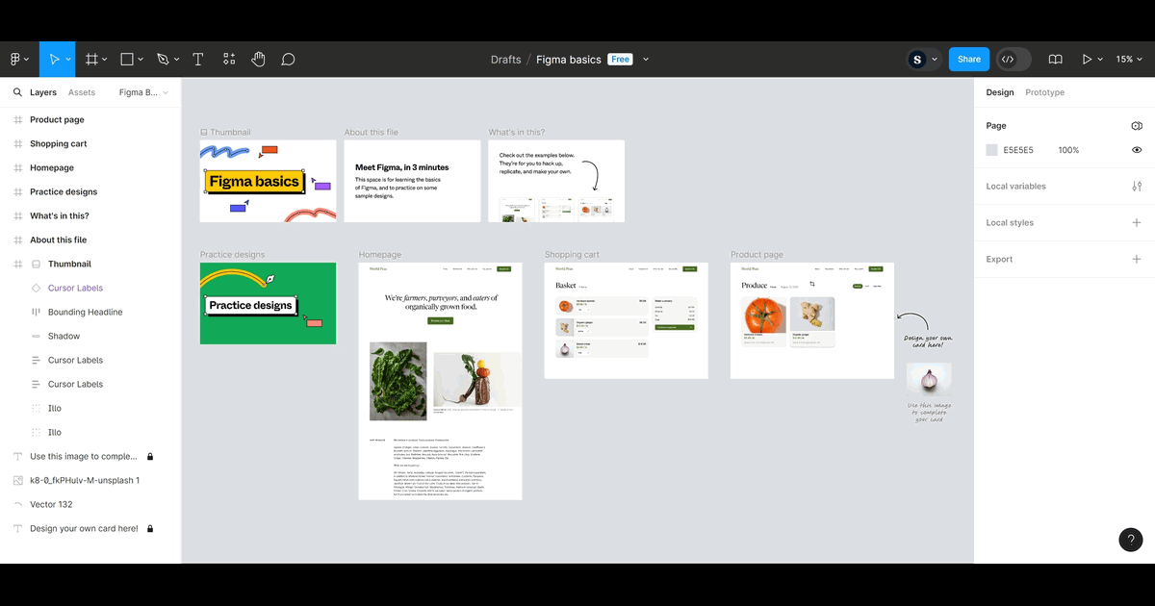Viewport: 1155px width, 606px height.
Task: Click the page background color swatch
Action: (x=991, y=150)
